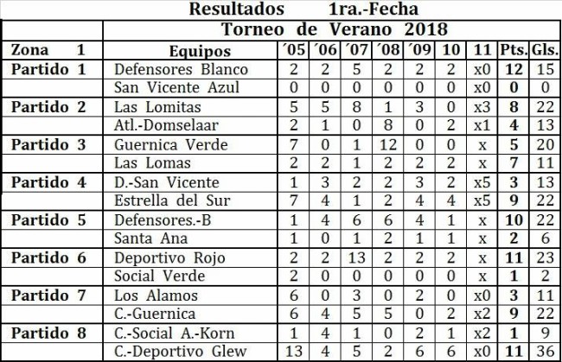This screenshot has width=562, height=362.
Task: Click the Santa Ana team name
Action: (150, 238)
